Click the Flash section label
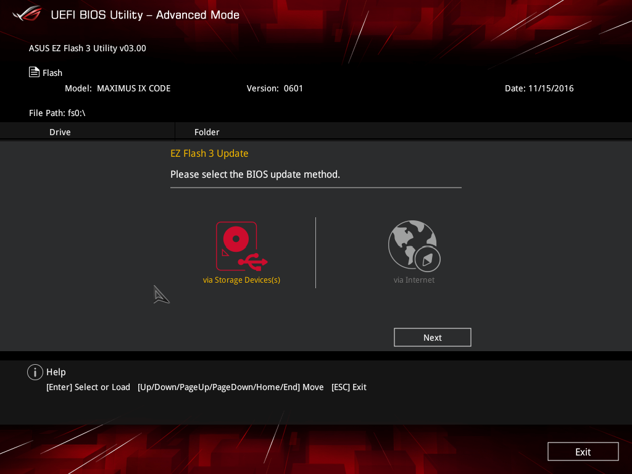Screen dimensions: 632x474 click(x=52, y=73)
